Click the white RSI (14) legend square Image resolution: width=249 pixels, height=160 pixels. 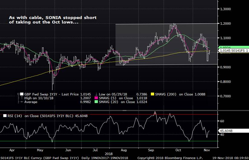(x=5, y=116)
